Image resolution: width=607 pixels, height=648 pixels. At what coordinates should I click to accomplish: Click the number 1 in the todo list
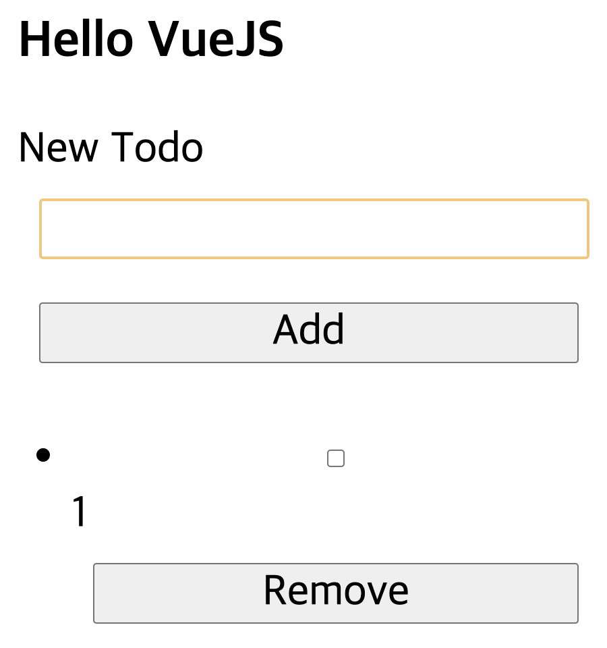79,511
